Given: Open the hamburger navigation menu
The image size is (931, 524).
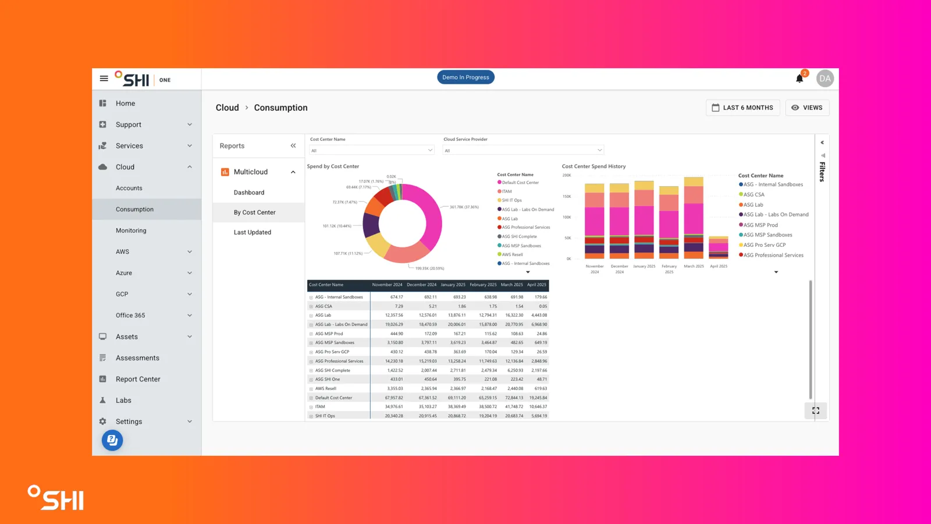Looking at the screenshot, I should (104, 79).
